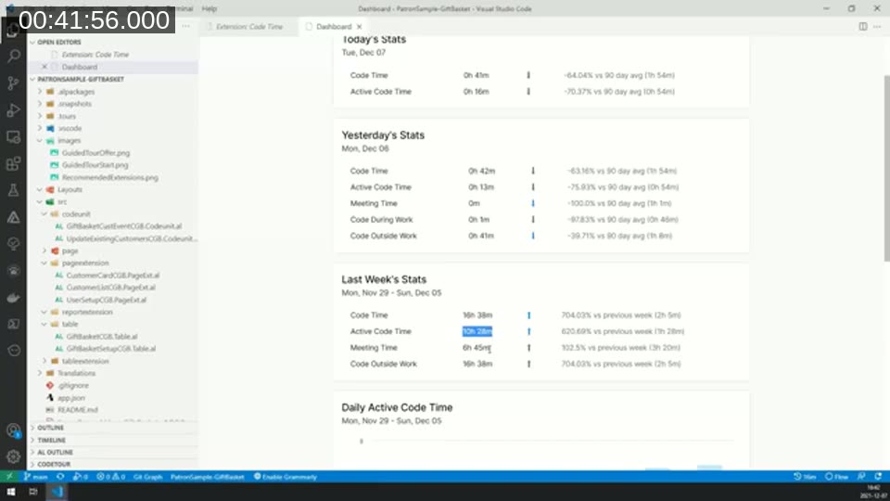Screen dimensions: 890x501
Task: Click Enable Grammarly in status bar
Action: coord(286,477)
